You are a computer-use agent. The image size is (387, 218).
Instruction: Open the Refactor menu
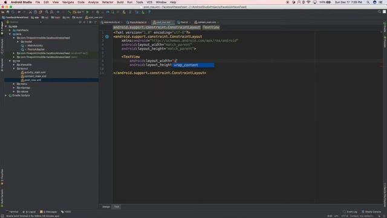[x=108, y=2]
